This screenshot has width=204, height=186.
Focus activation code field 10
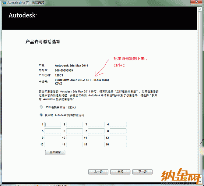tap(74, 138)
